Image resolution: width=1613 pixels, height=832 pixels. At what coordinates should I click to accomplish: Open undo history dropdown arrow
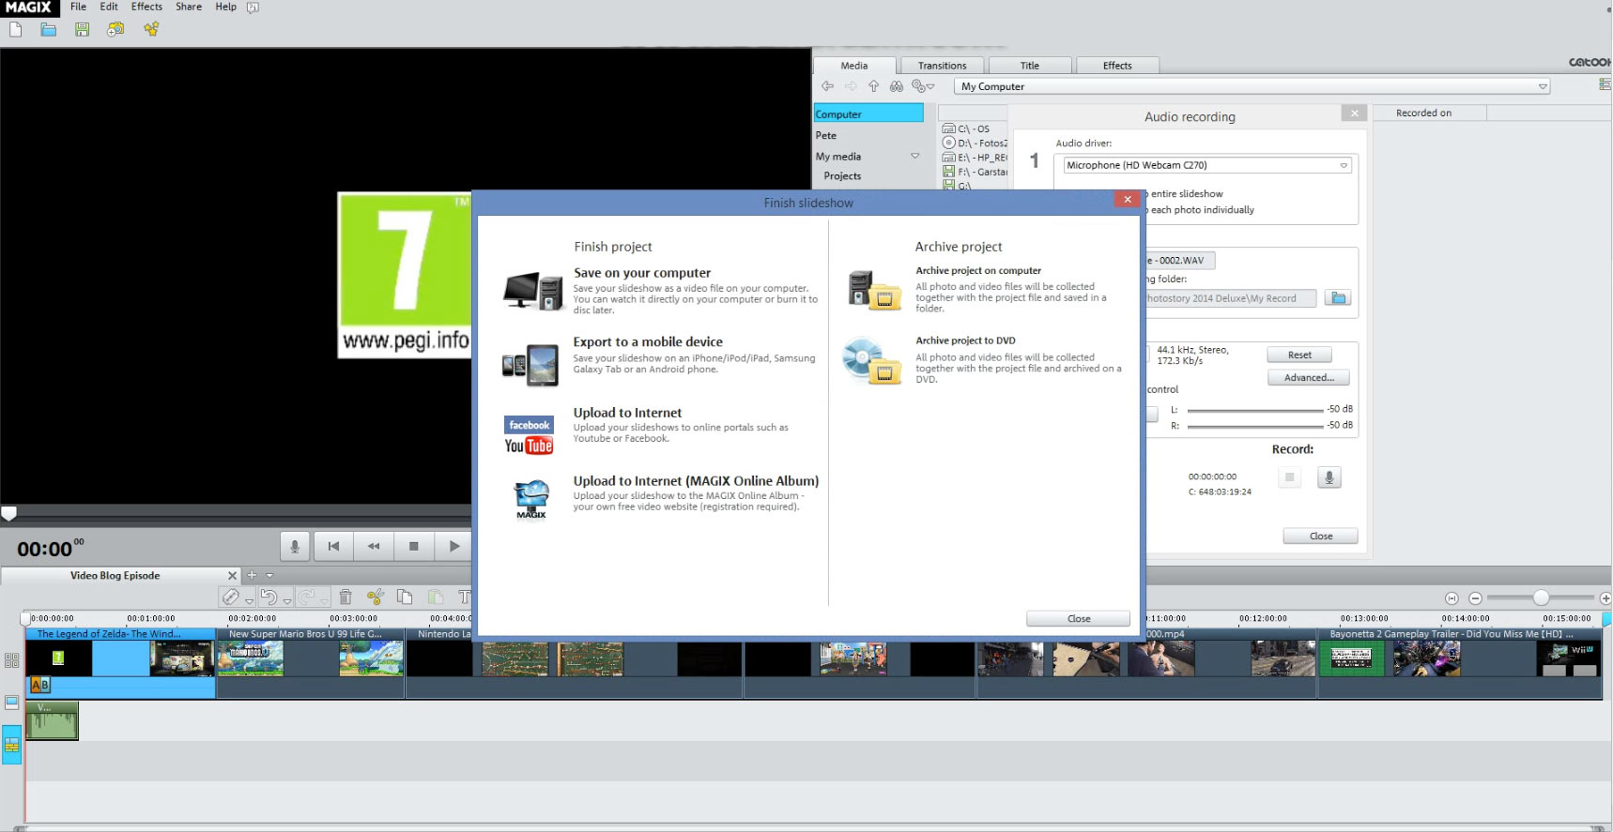pos(287,600)
